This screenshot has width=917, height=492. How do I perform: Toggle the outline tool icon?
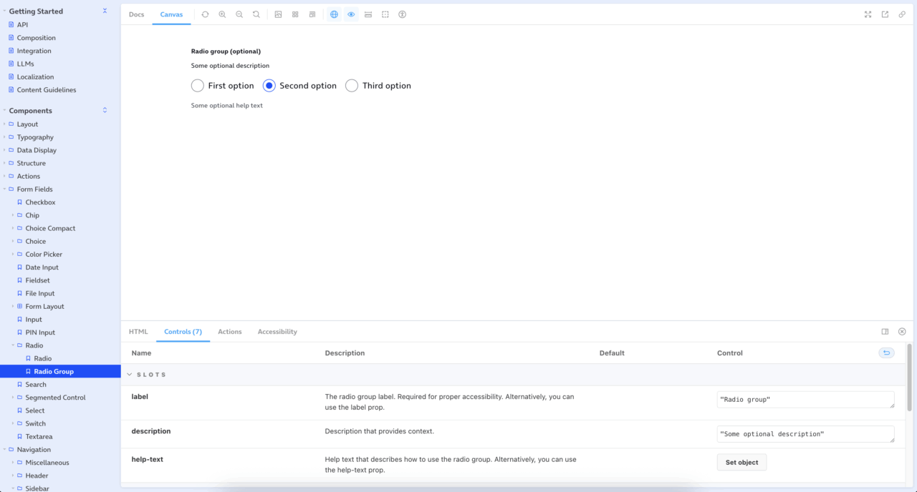[x=385, y=14]
